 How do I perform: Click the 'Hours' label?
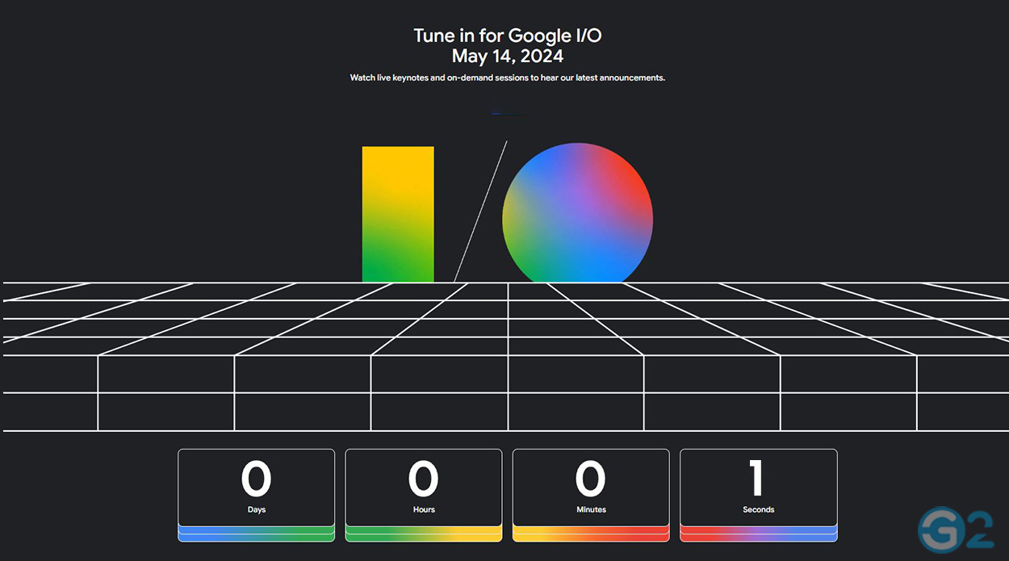pos(424,510)
